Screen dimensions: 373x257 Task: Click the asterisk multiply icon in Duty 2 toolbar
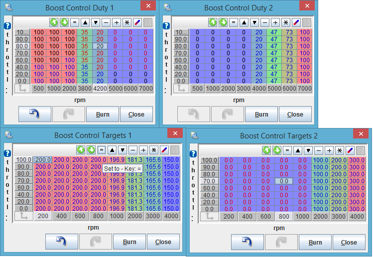pos(286,22)
